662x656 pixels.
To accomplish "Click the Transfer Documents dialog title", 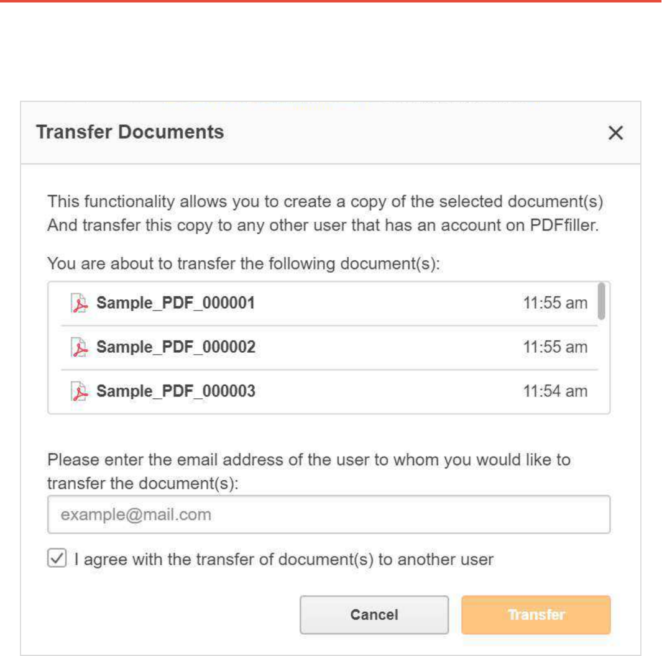I will click(130, 132).
